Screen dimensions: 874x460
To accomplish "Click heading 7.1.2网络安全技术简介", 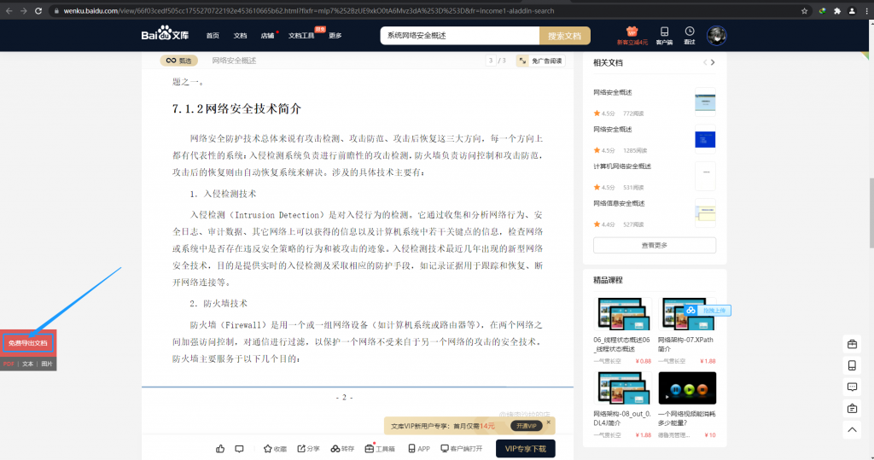I will (x=236, y=108).
